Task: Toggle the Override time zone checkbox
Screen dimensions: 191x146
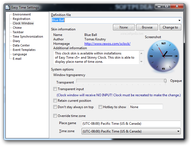Action: click(x=55, y=116)
